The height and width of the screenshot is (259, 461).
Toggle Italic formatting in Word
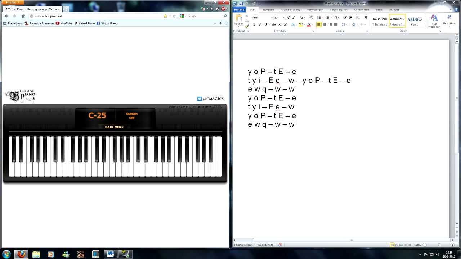coord(260,24)
